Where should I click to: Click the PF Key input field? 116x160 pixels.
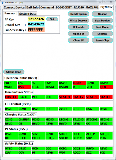pyautogui.click(x=36, y=19)
